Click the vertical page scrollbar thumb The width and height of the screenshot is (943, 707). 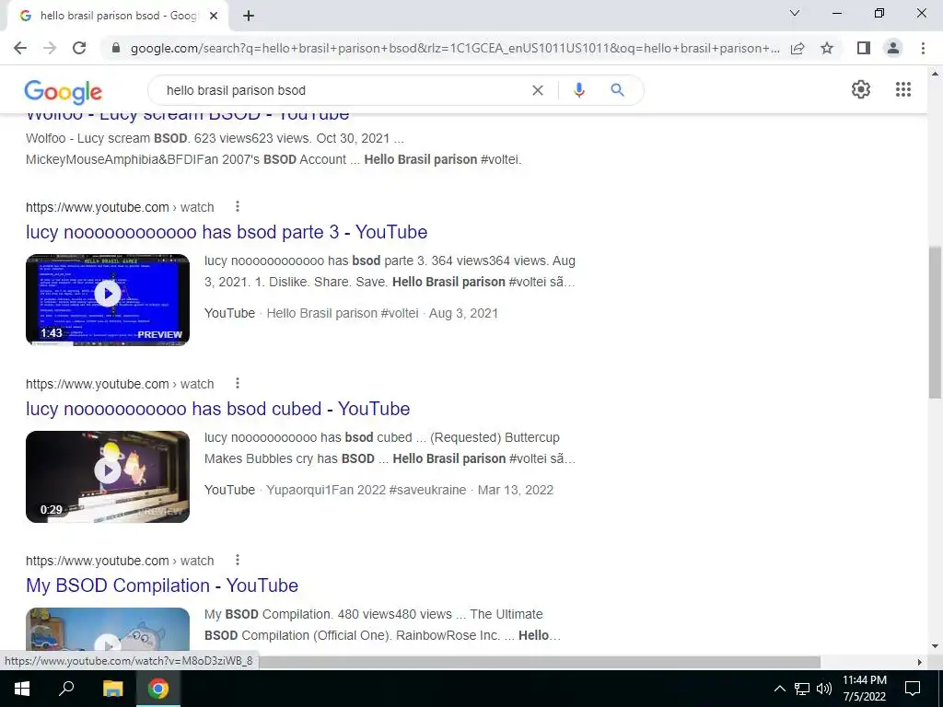(935, 321)
